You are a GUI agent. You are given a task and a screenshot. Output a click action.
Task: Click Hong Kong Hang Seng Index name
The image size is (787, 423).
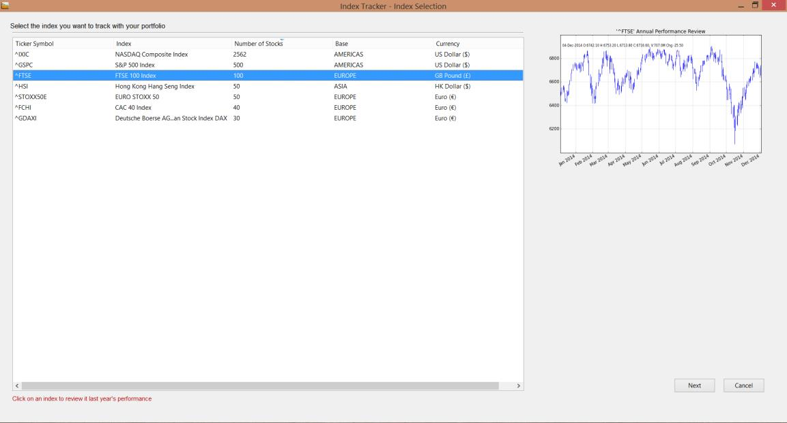pos(154,87)
